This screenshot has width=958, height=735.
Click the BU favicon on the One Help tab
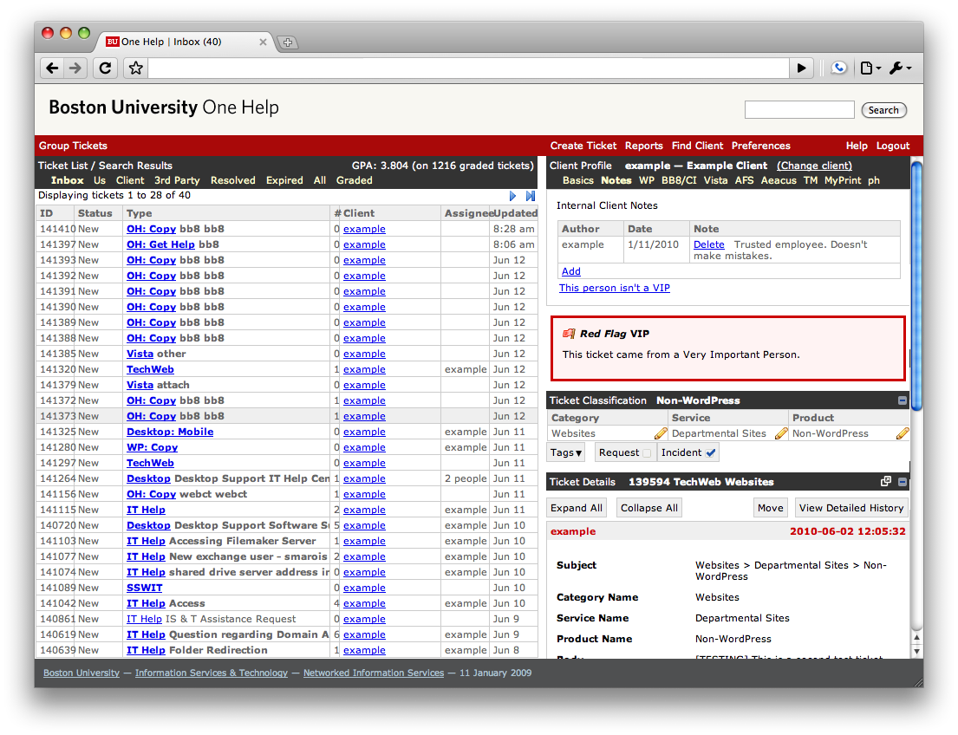[x=113, y=42]
